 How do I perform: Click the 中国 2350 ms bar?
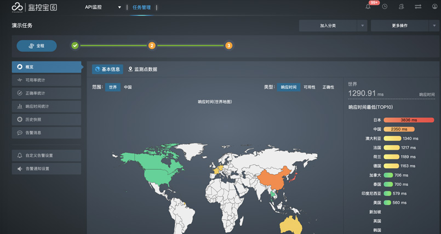[x=399, y=129]
